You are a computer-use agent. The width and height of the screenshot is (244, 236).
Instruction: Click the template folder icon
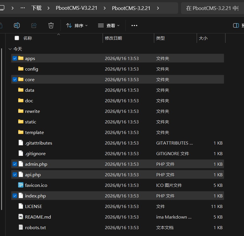click(21, 132)
